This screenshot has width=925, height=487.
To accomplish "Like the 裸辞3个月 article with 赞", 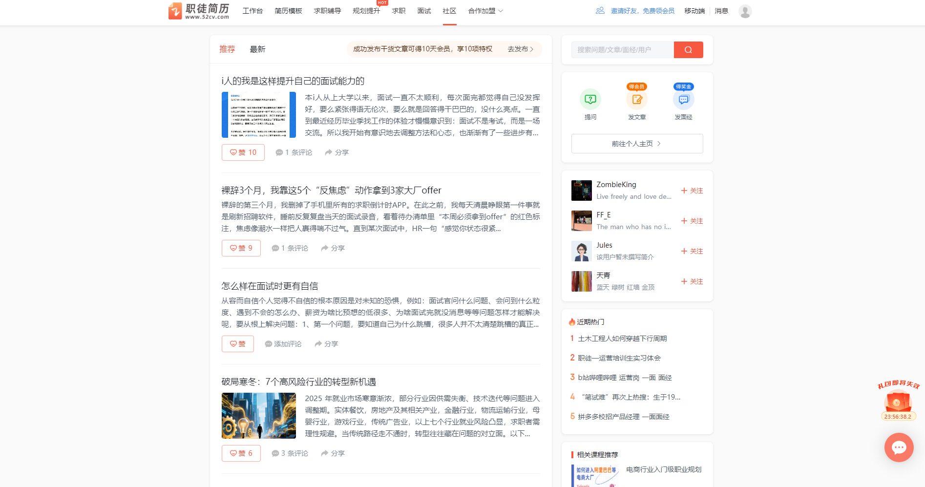I will tap(241, 248).
